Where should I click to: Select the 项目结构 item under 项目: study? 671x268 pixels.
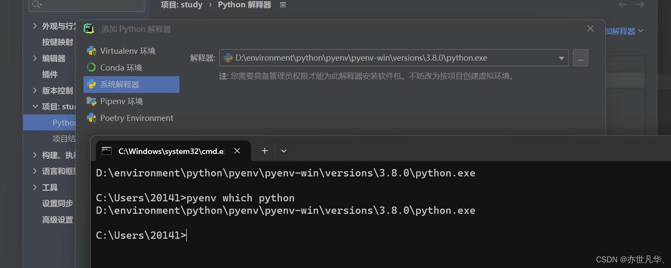[64, 139]
